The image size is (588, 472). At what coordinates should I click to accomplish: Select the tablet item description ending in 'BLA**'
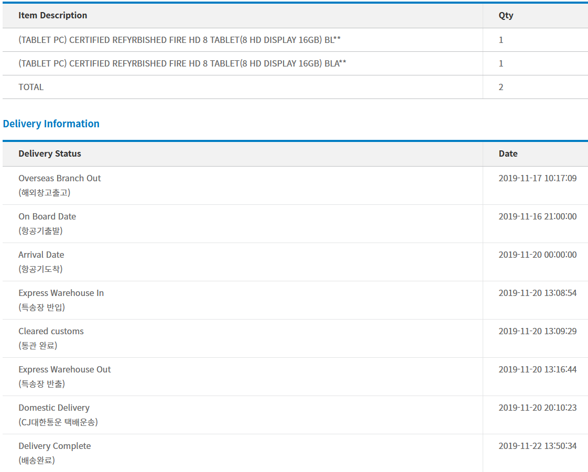pos(182,64)
